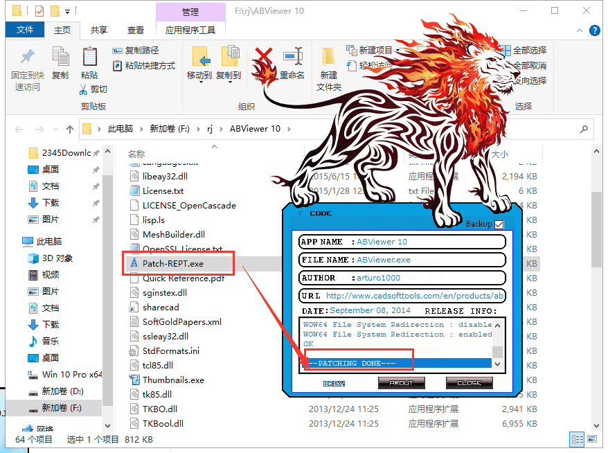
Task: Select Thumbnails.exe file icon
Action: point(134,380)
